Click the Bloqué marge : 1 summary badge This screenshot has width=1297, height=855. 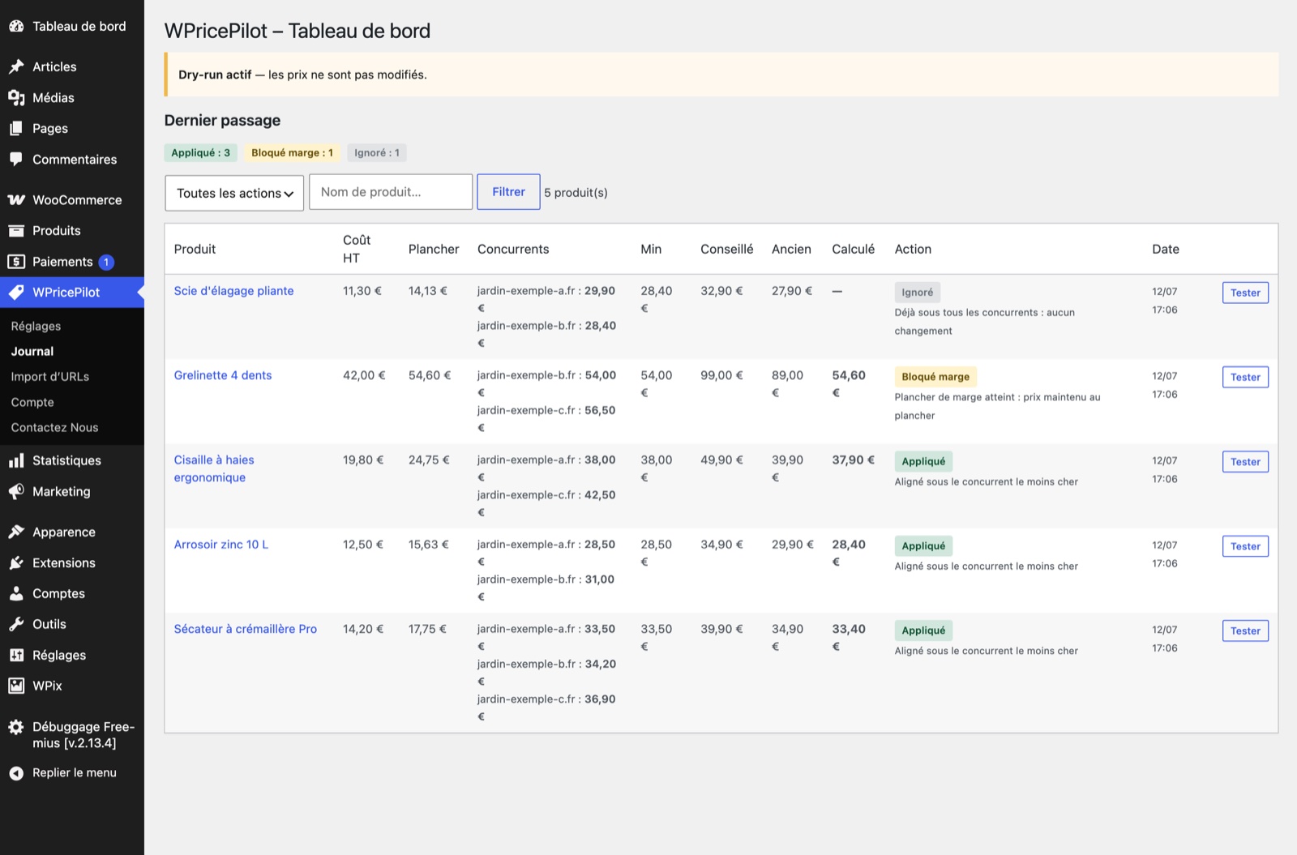click(292, 152)
